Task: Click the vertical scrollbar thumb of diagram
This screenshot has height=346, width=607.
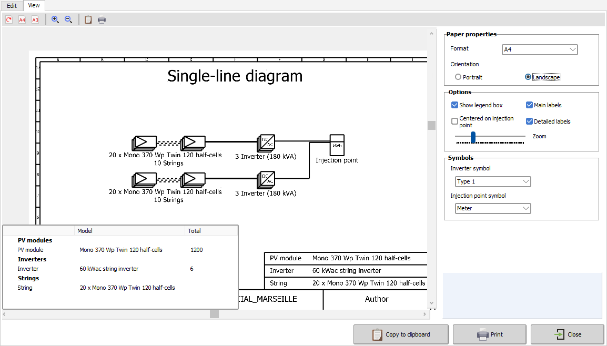Action: coord(431,125)
